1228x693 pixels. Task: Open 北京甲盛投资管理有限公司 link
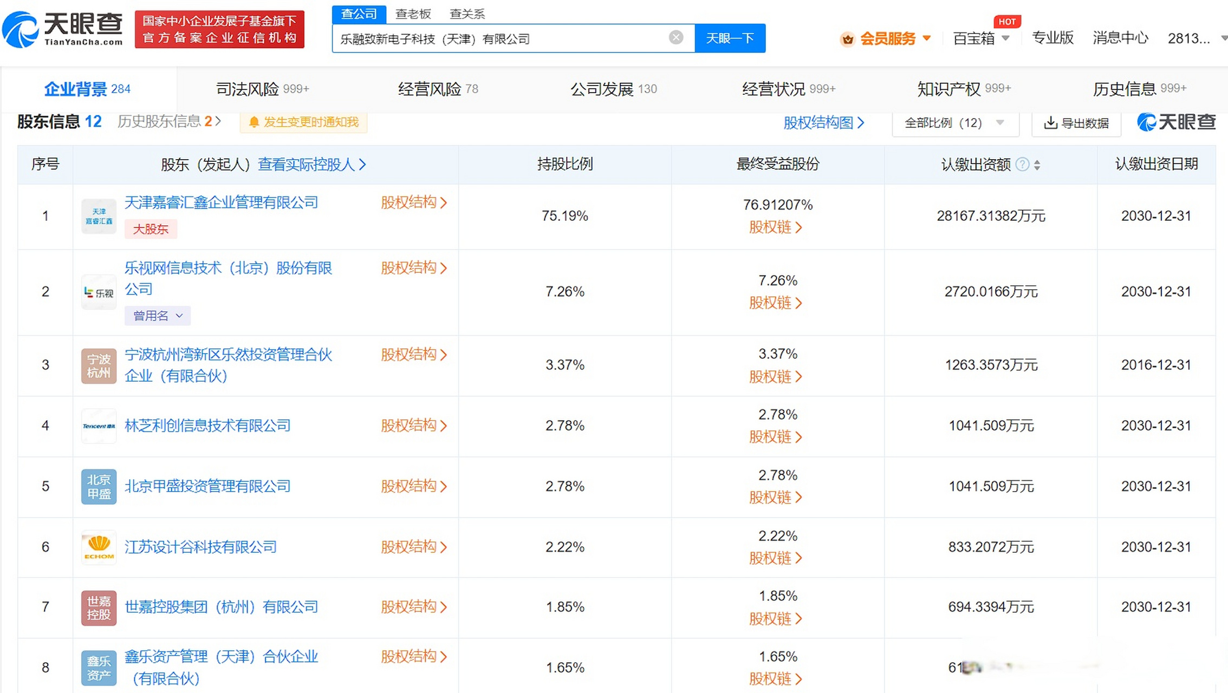[207, 486]
